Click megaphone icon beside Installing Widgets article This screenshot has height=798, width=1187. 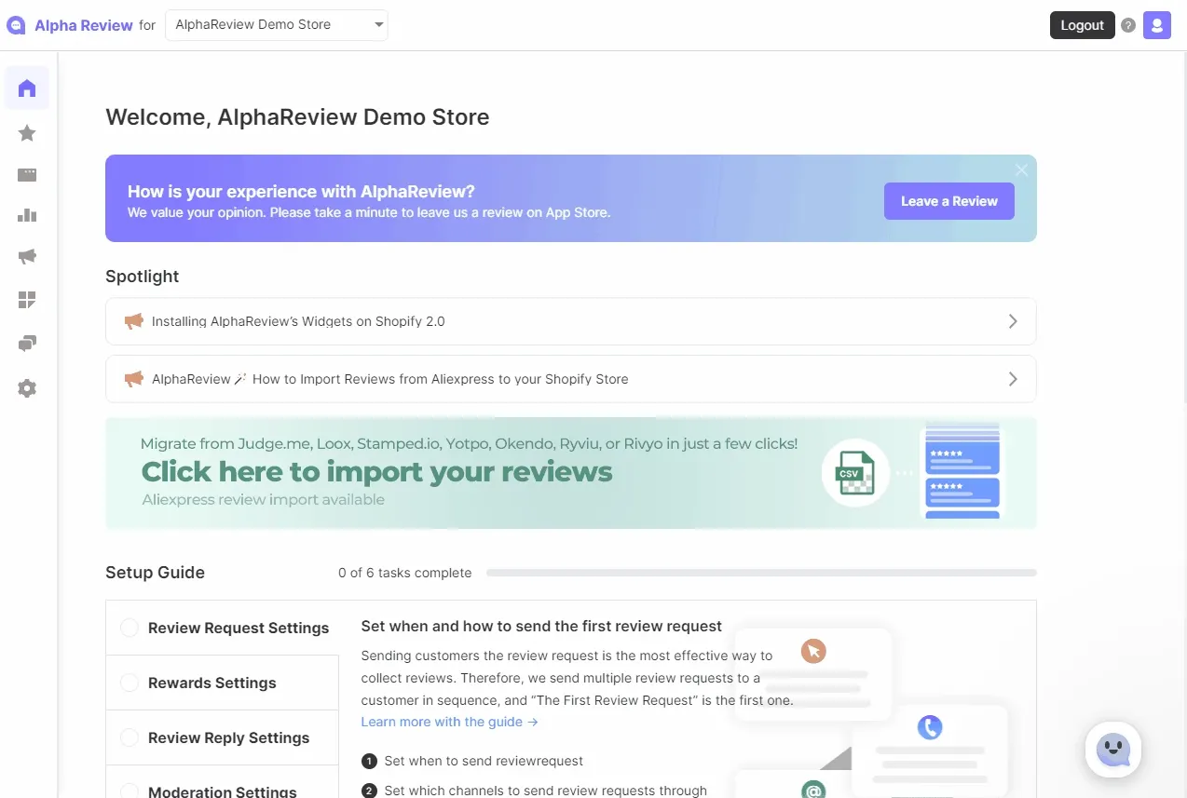pyautogui.click(x=134, y=321)
